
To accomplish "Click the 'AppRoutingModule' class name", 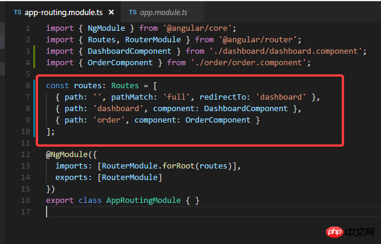I will point(143,201).
